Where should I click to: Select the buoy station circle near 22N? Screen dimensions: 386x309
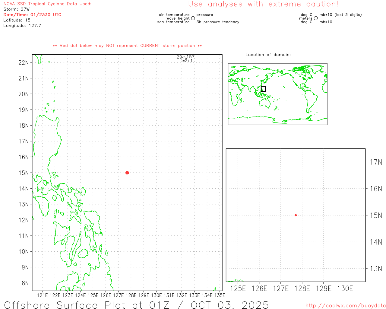coord(184,59)
